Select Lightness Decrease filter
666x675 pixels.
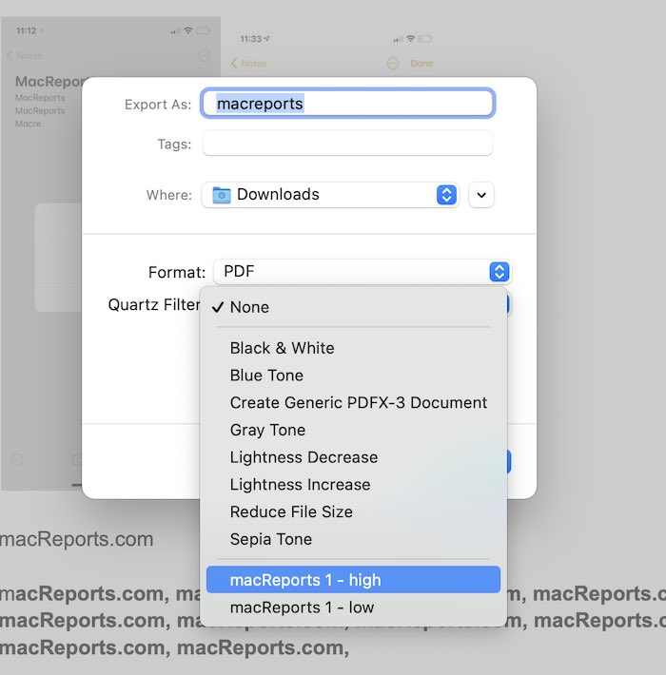coord(353,457)
